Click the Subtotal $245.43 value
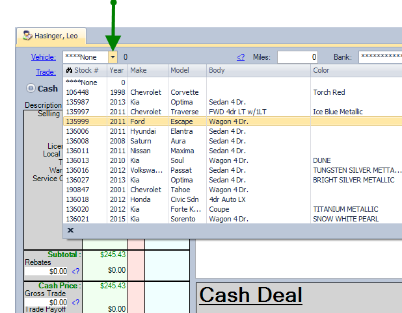Viewport: 402px width, 313px height. [x=113, y=255]
